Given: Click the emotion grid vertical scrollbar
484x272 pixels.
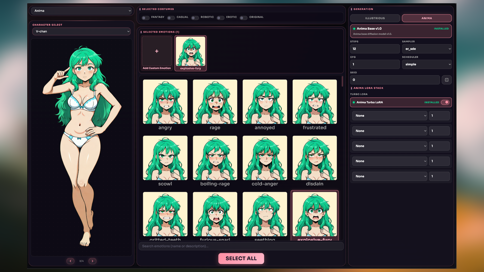Looking at the screenshot, I should 342,81.
